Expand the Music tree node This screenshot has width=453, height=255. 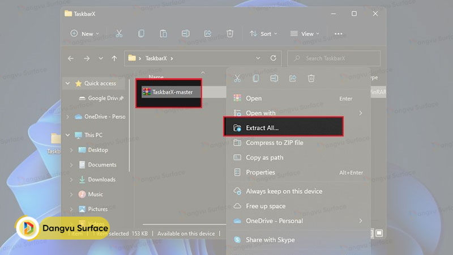71,194
